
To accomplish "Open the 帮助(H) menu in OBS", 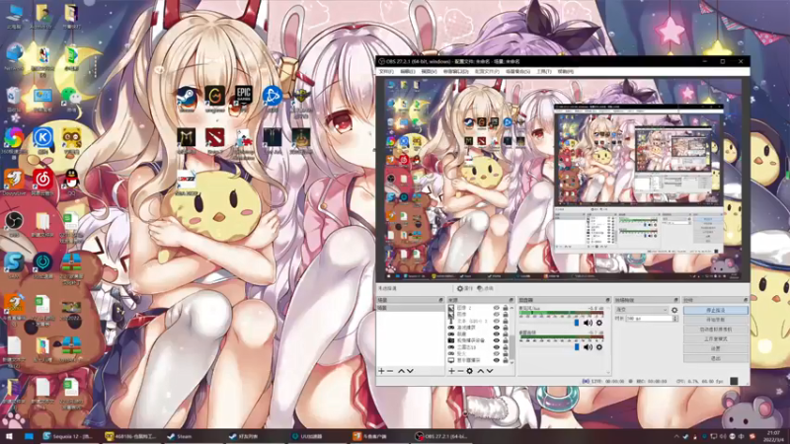I will [565, 71].
